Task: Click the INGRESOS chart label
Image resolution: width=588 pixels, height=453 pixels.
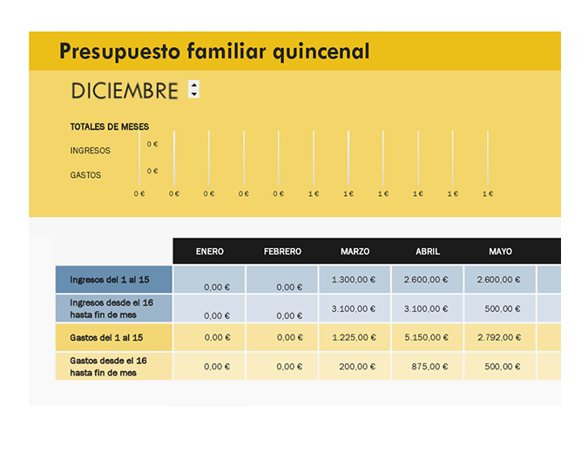Action: [90, 151]
